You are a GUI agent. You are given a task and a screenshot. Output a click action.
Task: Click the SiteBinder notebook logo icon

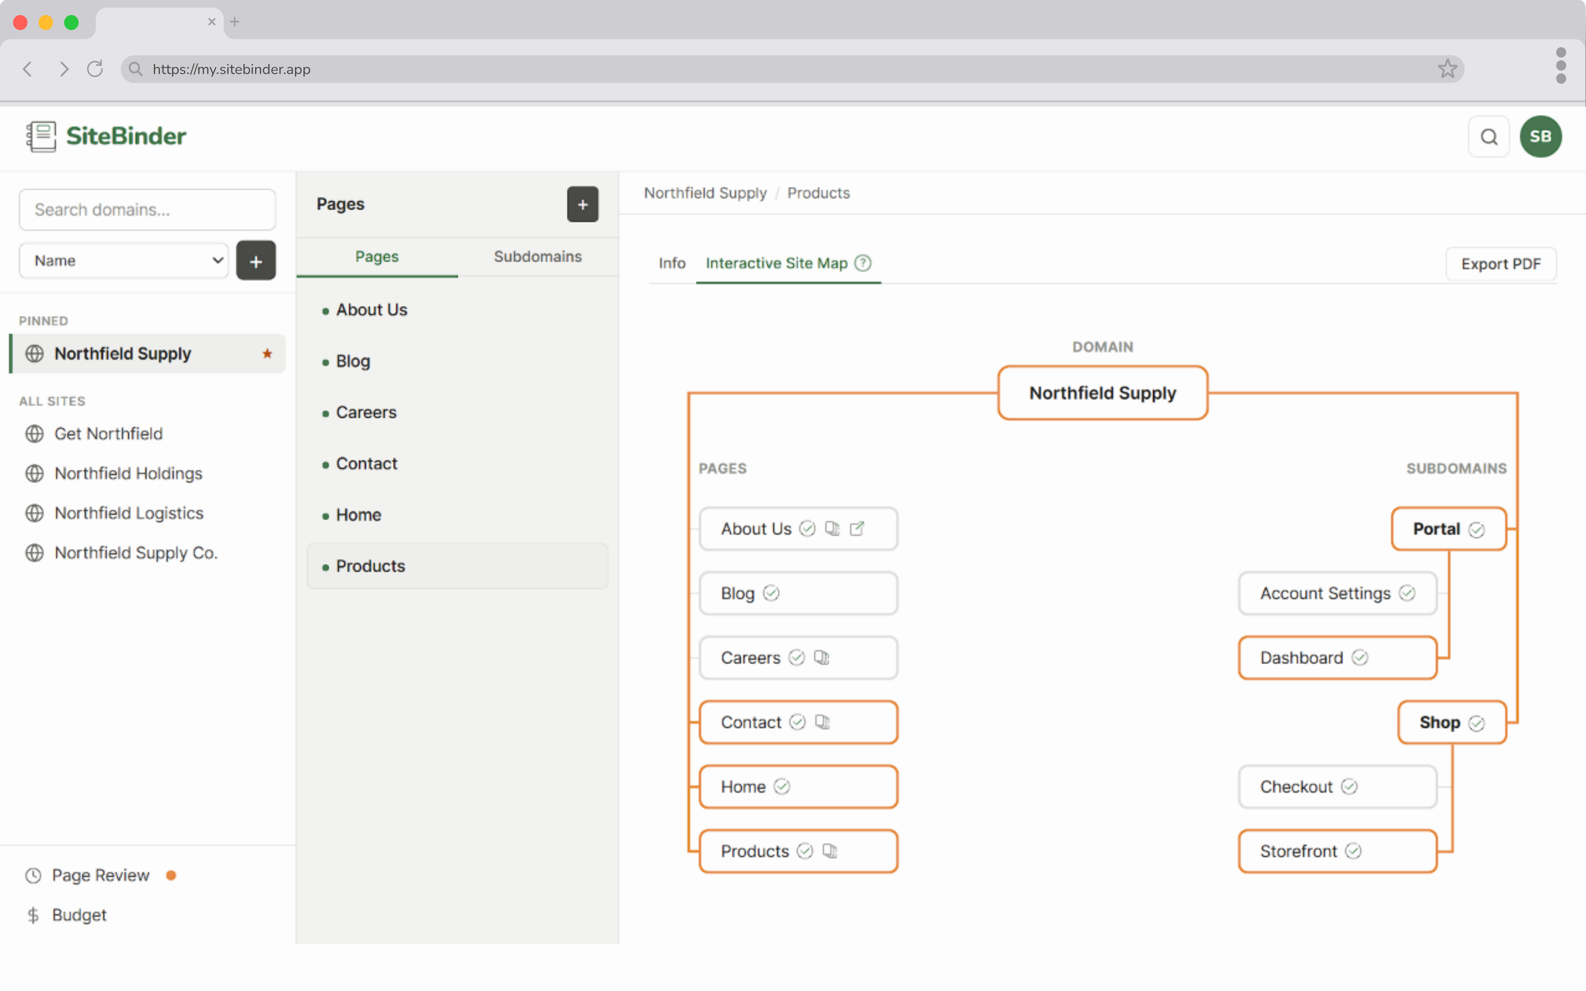coord(41,136)
